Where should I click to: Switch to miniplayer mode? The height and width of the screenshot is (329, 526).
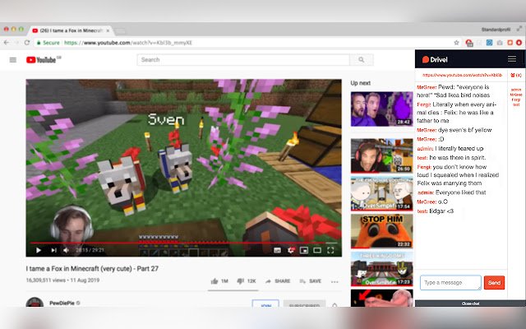pos(304,250)
